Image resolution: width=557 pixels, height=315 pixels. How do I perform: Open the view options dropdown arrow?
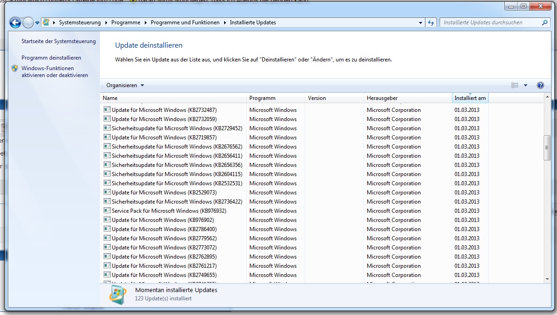[x=525, y=85]
